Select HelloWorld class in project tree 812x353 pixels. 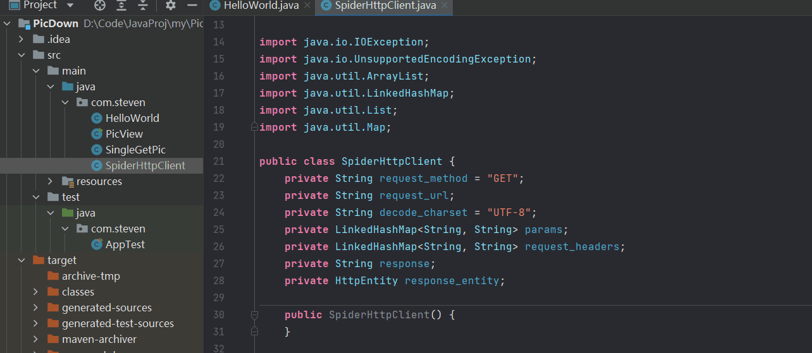pyautogui.click(x=132, y=118)
